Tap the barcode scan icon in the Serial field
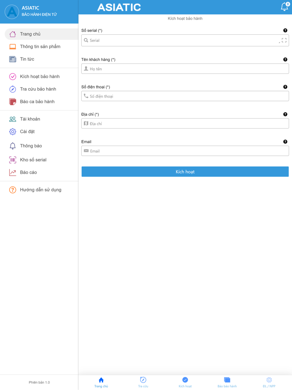The width and height of the screenshot is (292, 390). coord(284,41)
